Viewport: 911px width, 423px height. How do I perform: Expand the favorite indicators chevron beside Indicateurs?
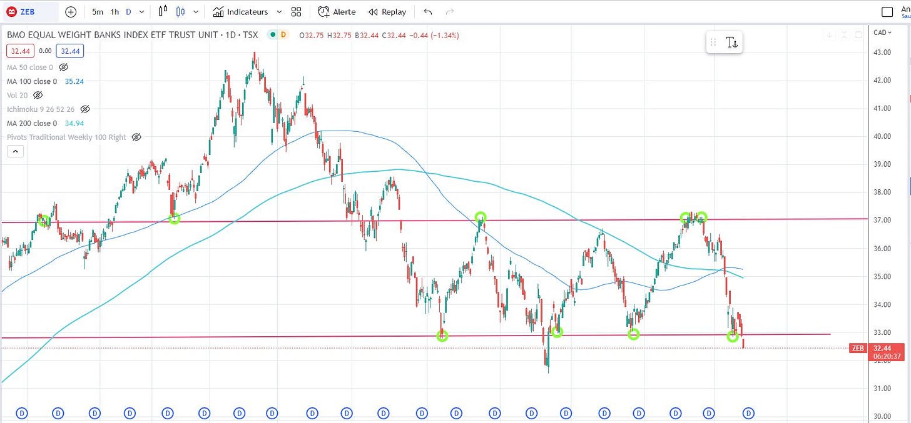coord(279,12)
